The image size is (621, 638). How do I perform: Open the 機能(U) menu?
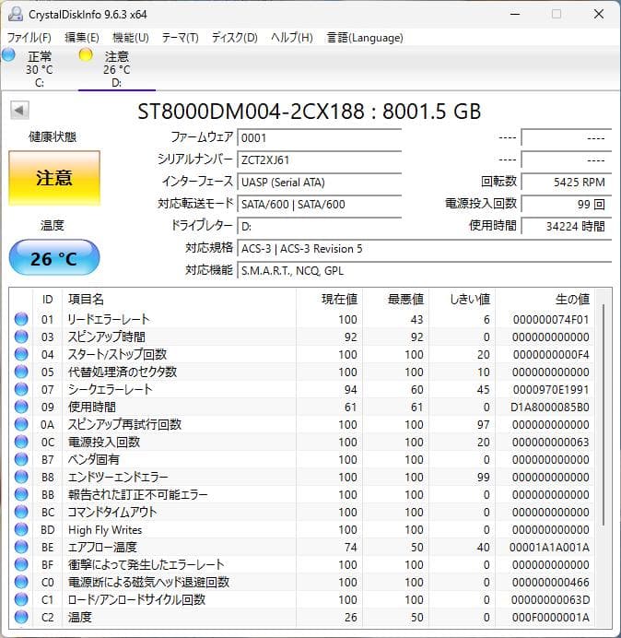[x=131, y=38]
